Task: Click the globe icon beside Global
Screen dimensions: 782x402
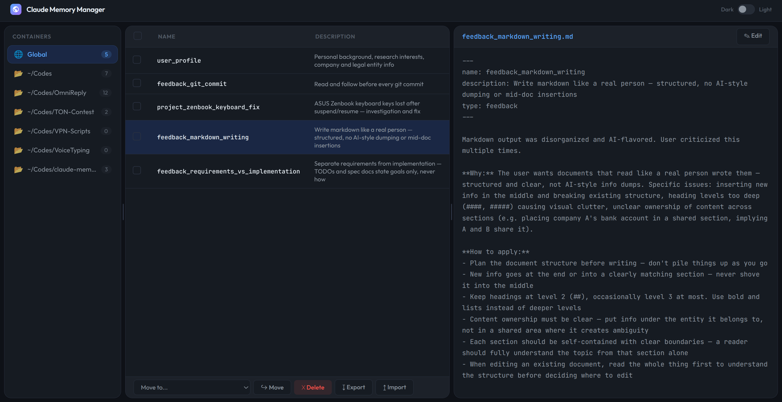Action: 18,54
